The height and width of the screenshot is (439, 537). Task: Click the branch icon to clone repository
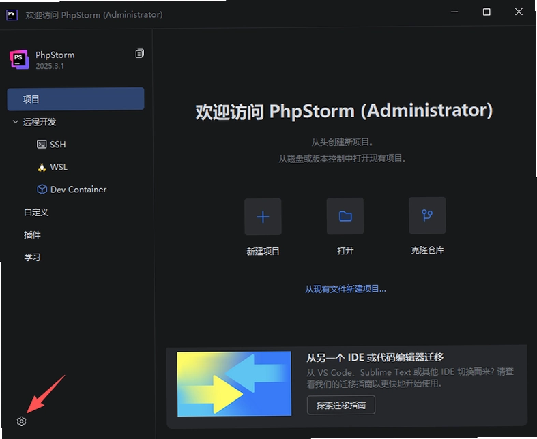click(x=427, y=215)
